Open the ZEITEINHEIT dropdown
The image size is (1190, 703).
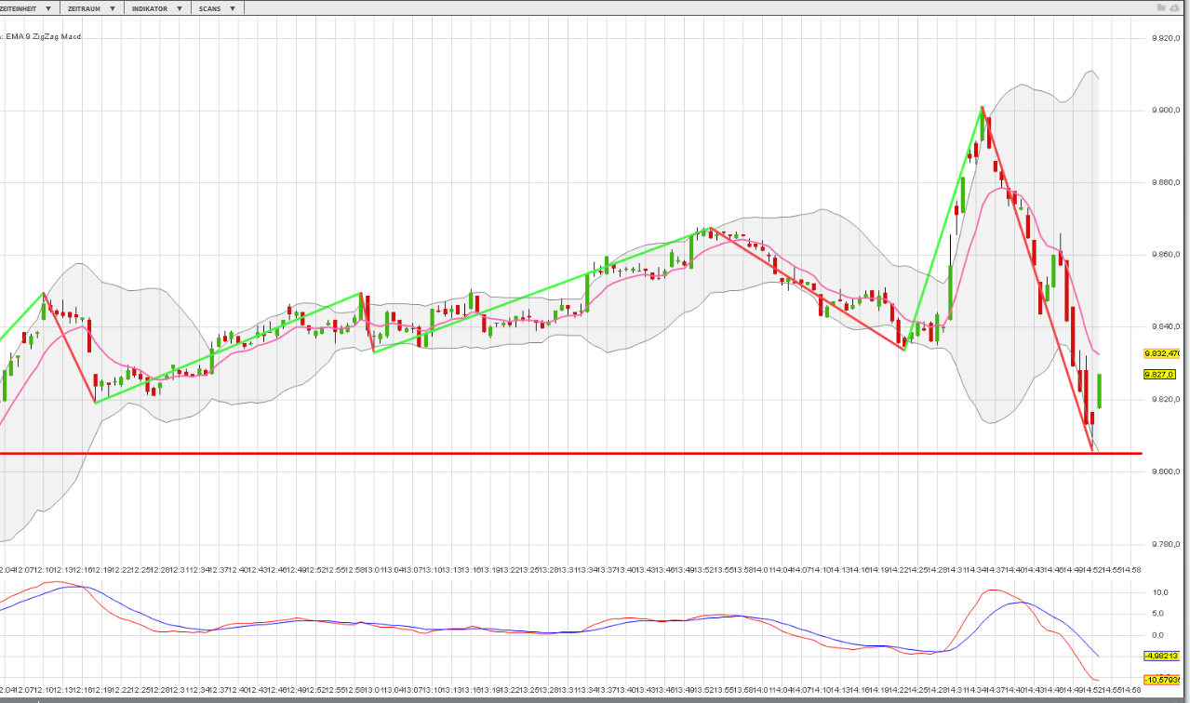(x=47, y=8)
